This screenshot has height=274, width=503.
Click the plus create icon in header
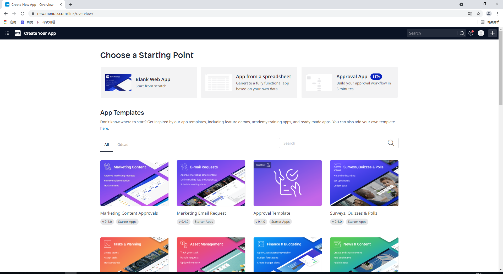(493, 33)
